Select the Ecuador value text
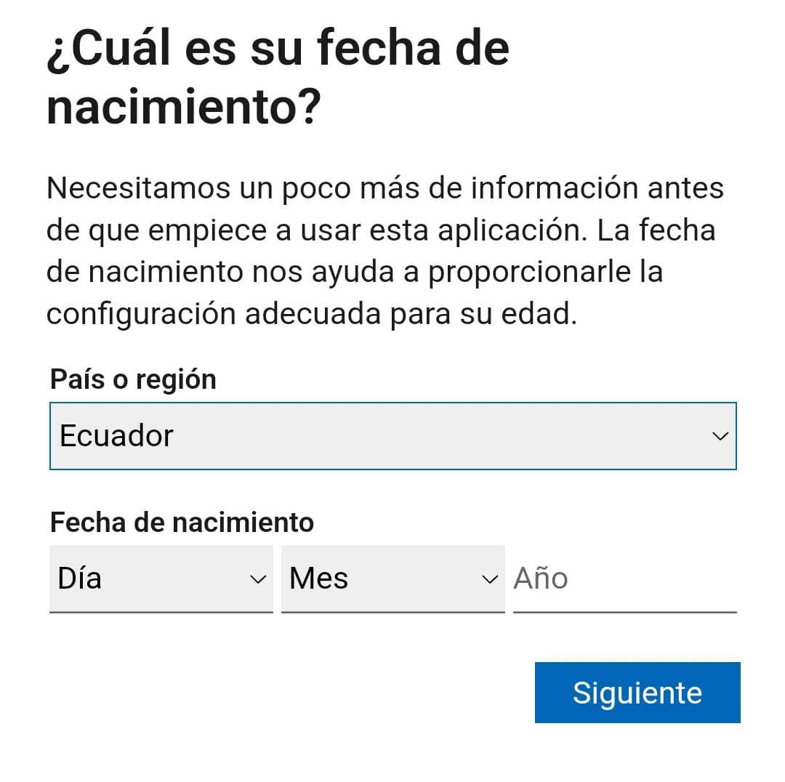This screenshot has height=782, width=785. pos(116,435)
